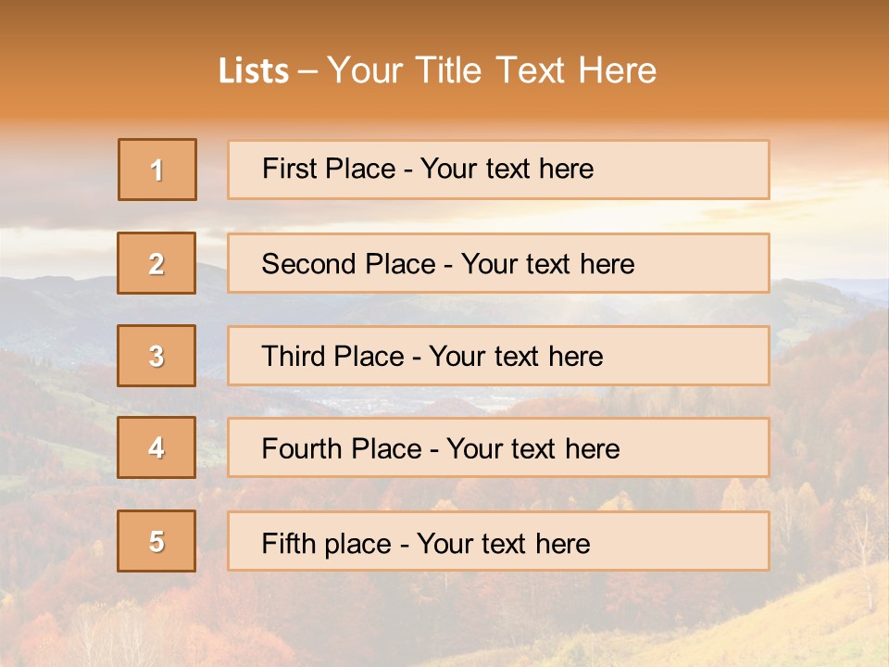This screenshot has width=889, height=667.
Task: Click the words 'Third Place' in third bar
Action: click(333, 356)
